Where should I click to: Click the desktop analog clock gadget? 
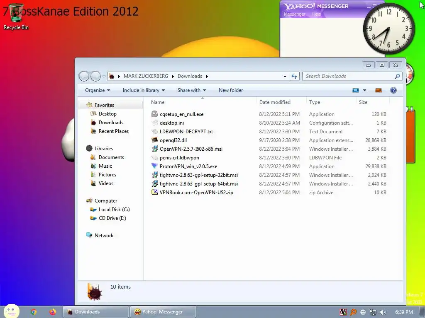pyautogui.click(x=388, y=29)
